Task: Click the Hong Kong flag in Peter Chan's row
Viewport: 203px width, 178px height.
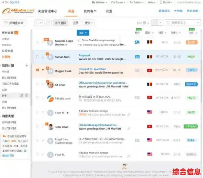Action: click(x=150, y=126)
